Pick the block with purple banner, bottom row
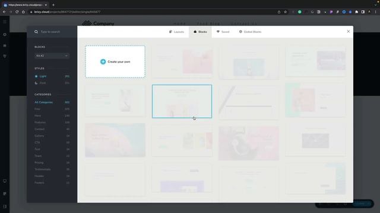Viewport: 380px width, 213px height. point(182,179)
